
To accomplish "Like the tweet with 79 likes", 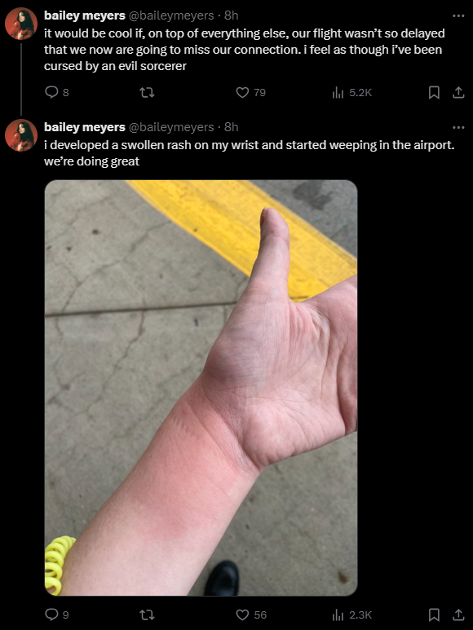I will (250, 93).
